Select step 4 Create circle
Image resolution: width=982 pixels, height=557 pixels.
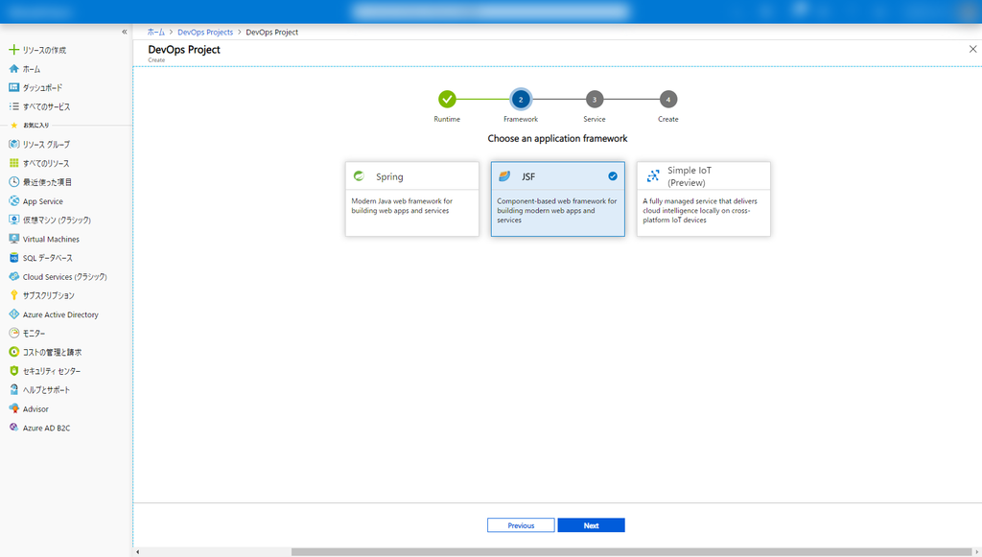click(668, 99)
